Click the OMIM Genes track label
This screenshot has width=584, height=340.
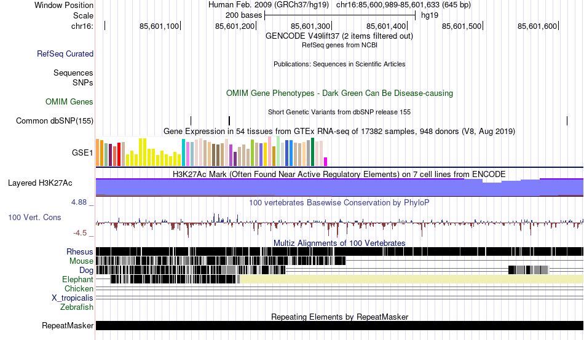pyautogui.click(x=69, y=101)
